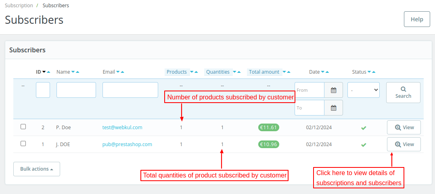Click the Subscribers breadcrumb item

[x=56, y=6]
